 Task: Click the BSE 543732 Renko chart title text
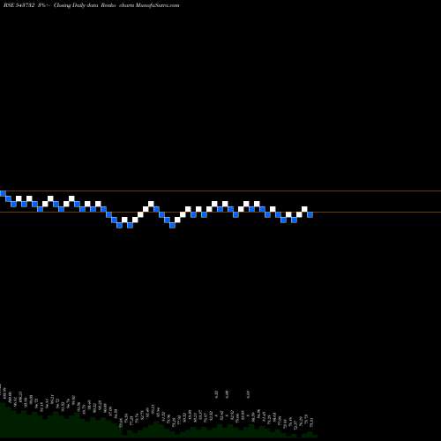coord(92,5)
